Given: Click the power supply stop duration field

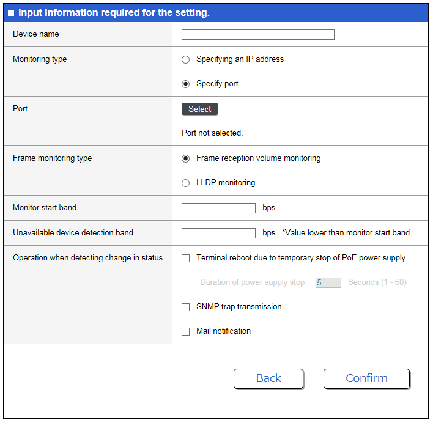Looking at the screenshot, I should (x=328, y=282).
